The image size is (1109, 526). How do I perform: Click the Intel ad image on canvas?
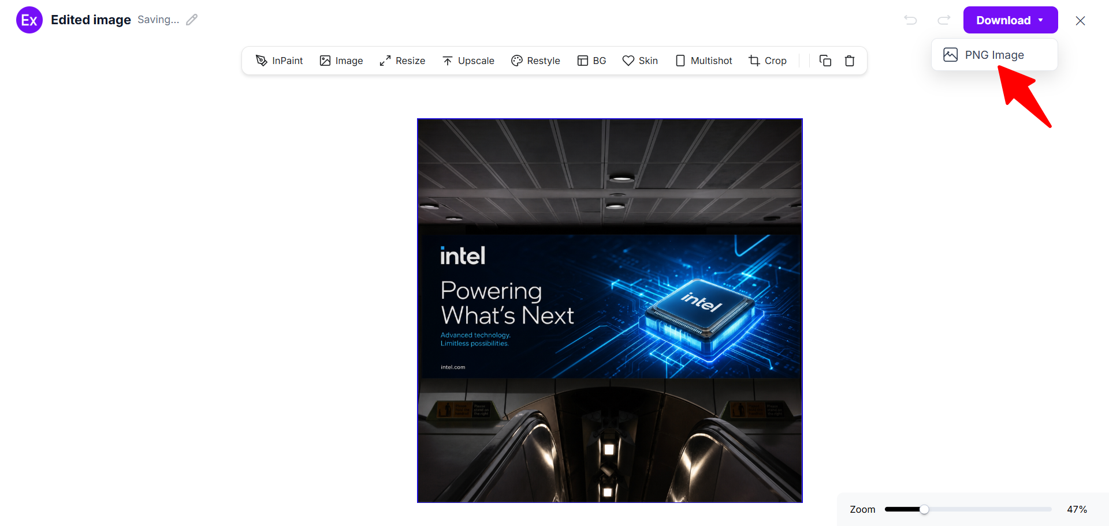pos(610,310)
